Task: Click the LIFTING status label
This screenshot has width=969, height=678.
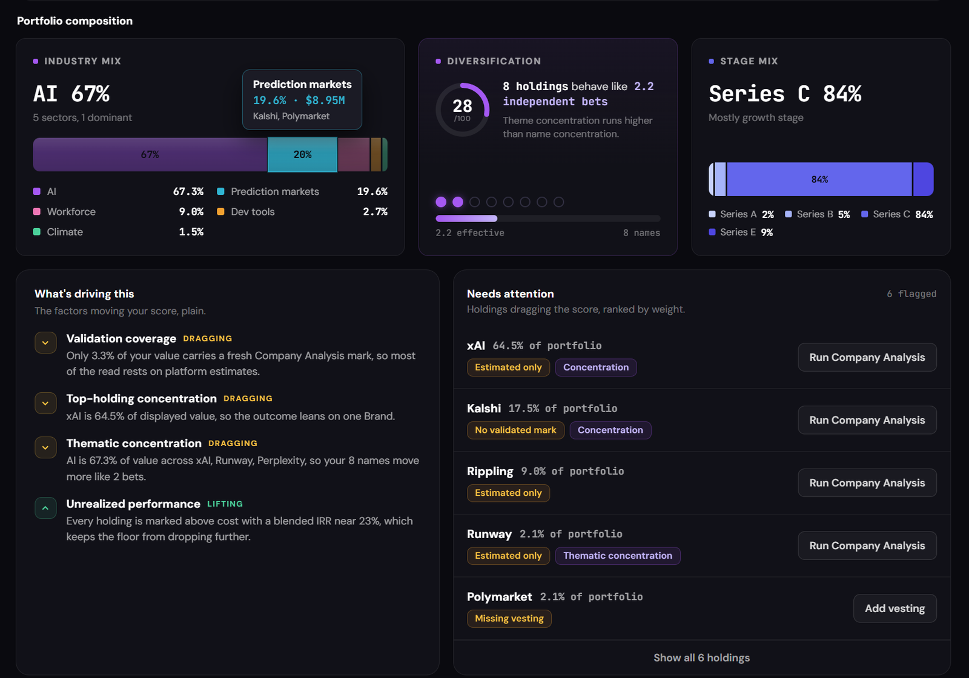Action: click(x=225, y=504)
